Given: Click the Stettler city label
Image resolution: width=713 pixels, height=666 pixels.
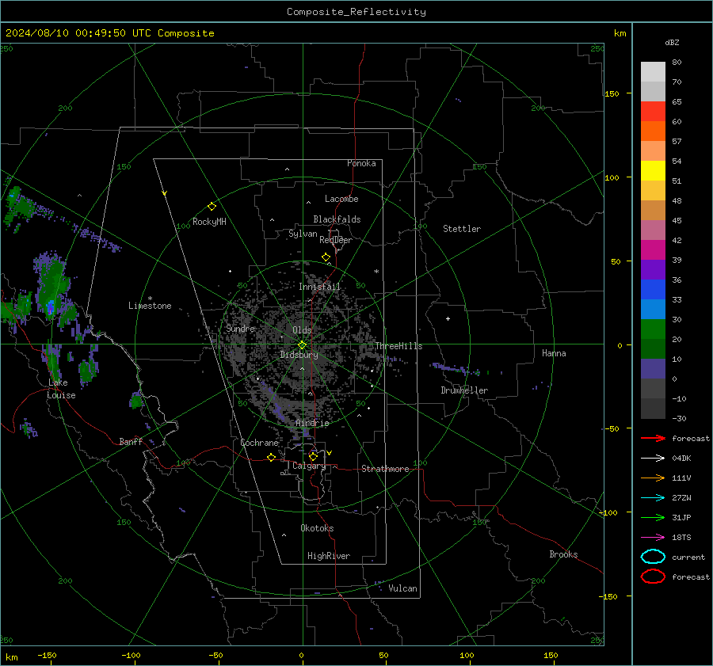Looking at the screenshot, I should [x=462, y=229].
